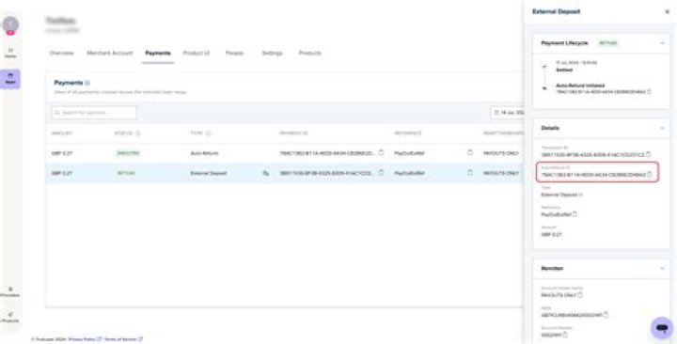This screenshot has width=677, height=344.
Task: Click the REFERENCE column header
Action: [x=407, y=133]
